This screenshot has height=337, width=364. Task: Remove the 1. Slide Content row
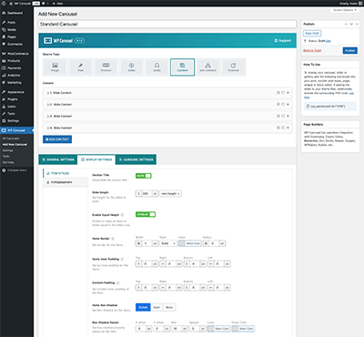(288, 93)
